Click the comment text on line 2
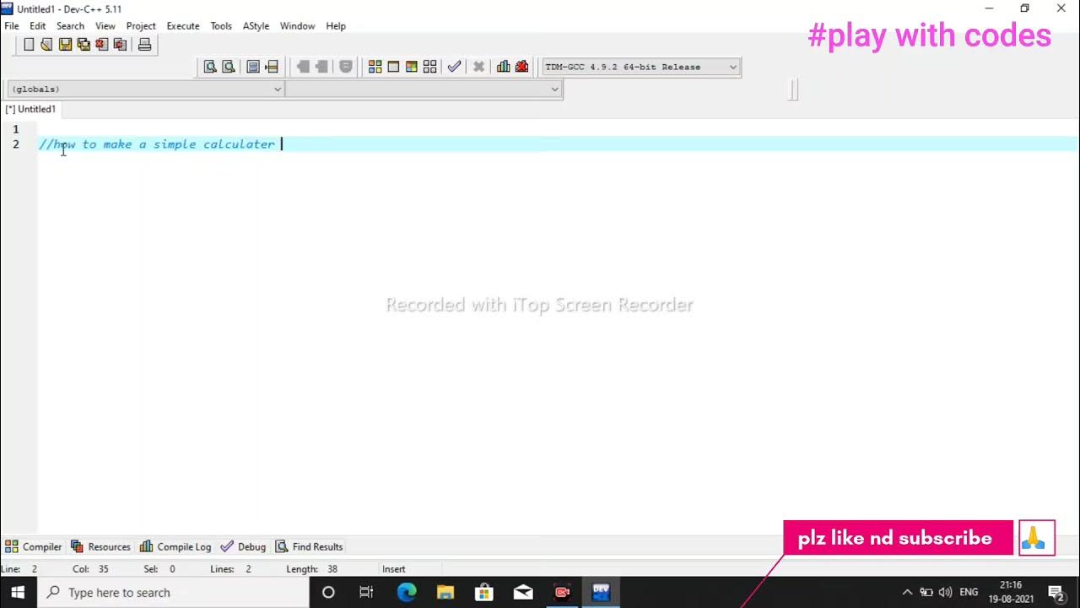1080x608 pixels. coord(157,144)
